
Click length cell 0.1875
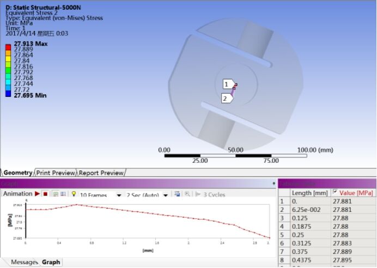point(311,227)
